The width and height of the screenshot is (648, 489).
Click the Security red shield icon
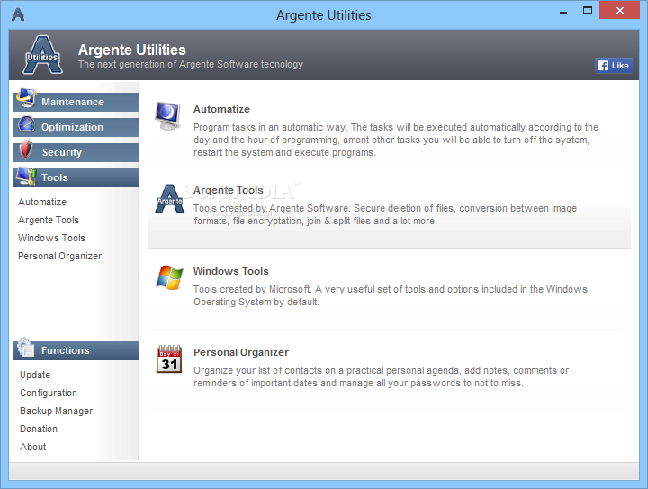(26, 149)
